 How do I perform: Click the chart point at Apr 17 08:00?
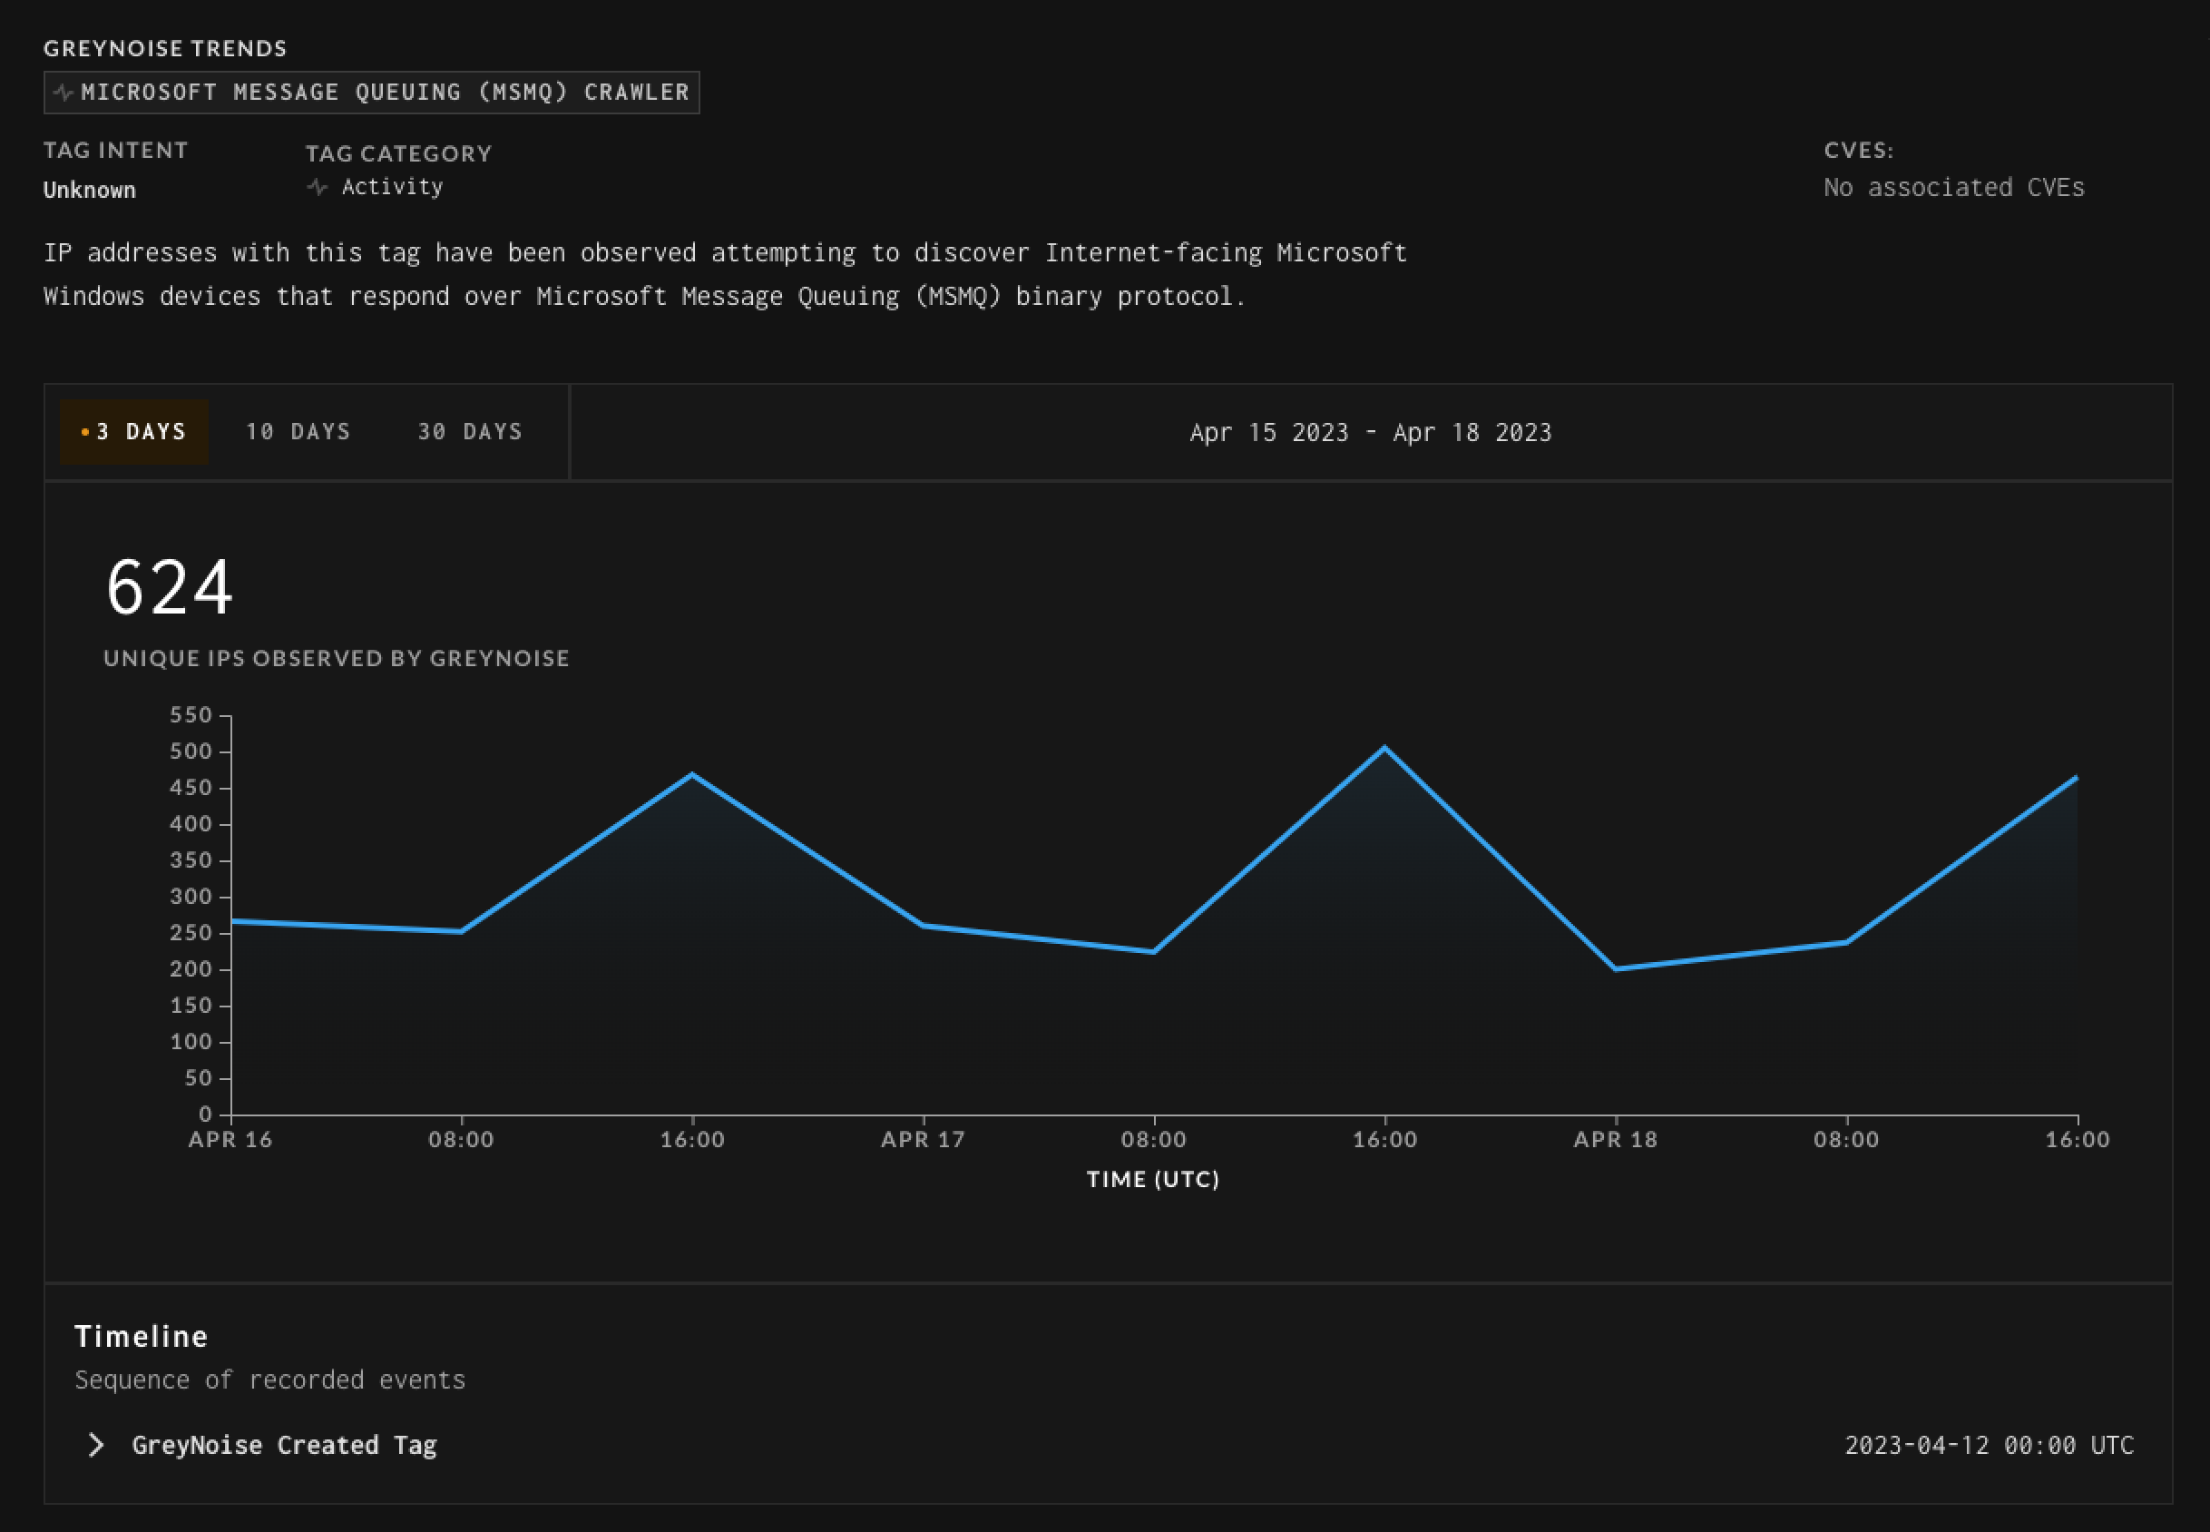[x=1153, y=952]
